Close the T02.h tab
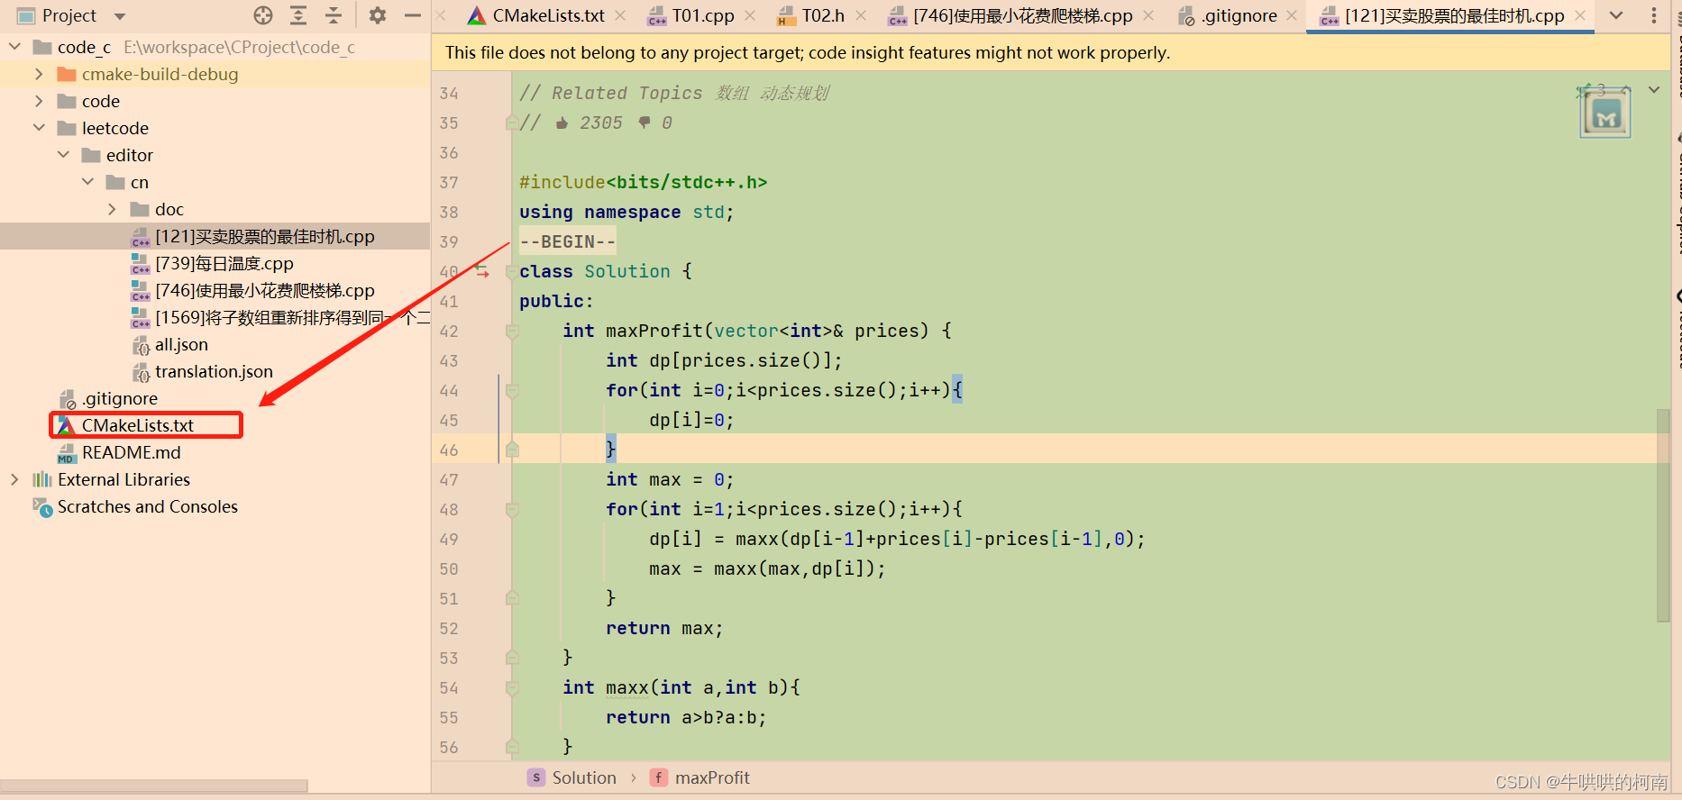This screenshot has height=800, width=1682. (861, 15)
